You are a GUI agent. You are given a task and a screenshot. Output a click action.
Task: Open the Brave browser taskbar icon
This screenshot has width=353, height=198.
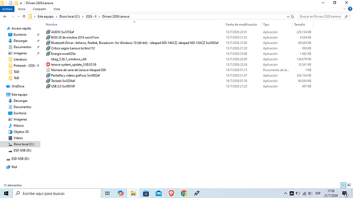point(171,193)
